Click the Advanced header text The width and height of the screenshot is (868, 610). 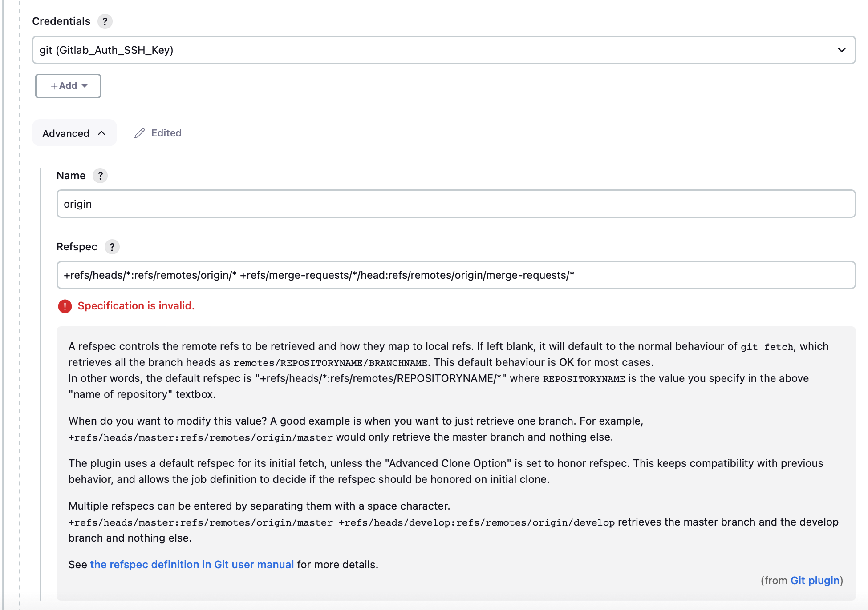point(66,132)
